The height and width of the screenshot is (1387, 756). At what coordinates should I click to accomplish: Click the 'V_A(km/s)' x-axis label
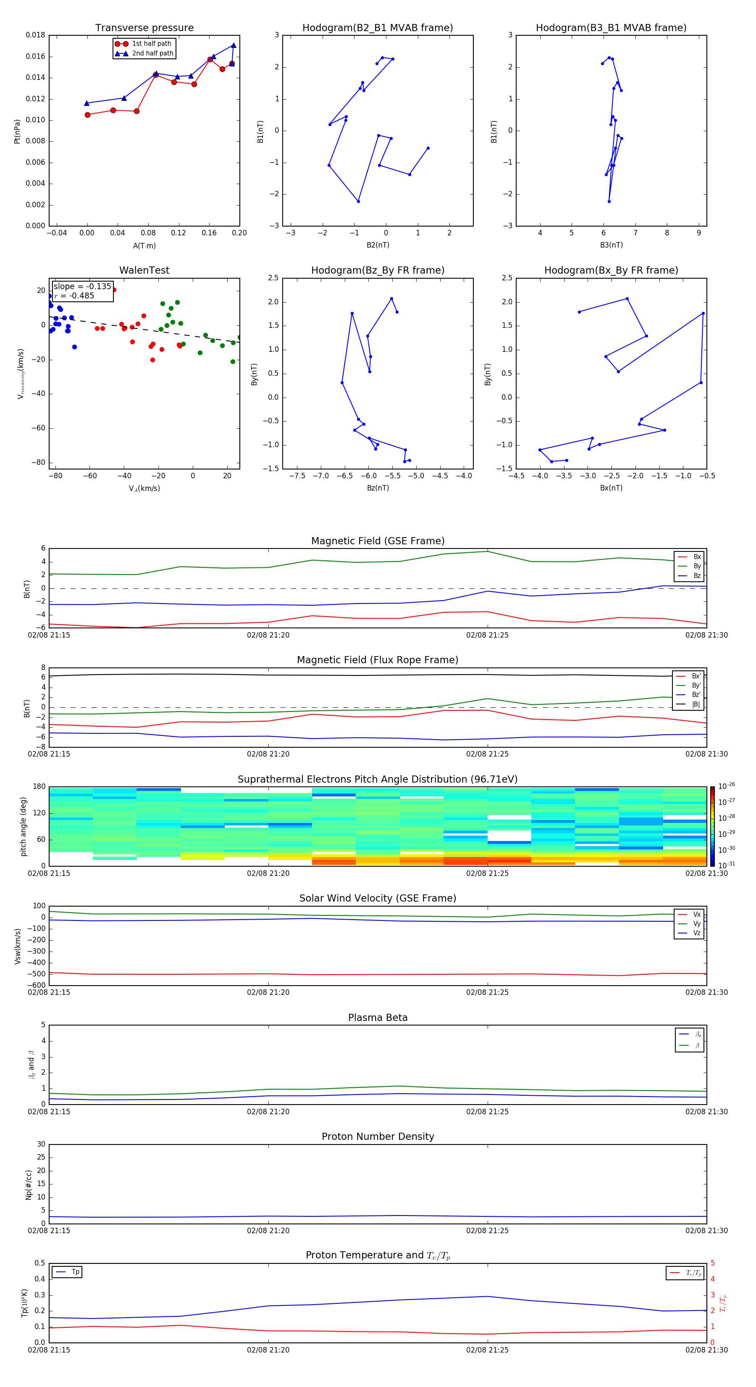click(x=144, y=488)
